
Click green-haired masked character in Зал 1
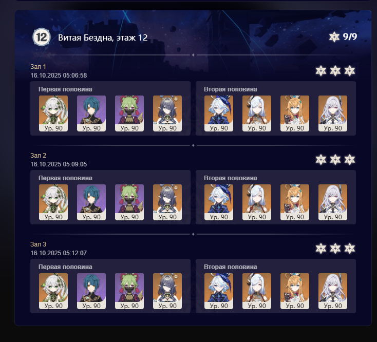tap(129, 113)
